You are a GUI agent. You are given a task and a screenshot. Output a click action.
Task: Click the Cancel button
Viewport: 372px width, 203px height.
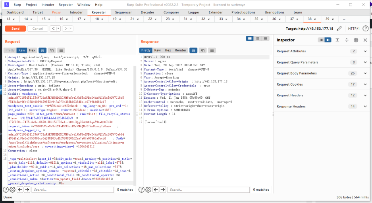click(x=37, y=29)
